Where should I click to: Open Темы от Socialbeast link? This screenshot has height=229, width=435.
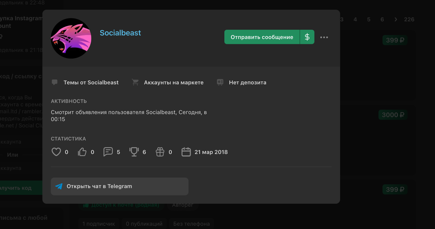tap(91, 82)
